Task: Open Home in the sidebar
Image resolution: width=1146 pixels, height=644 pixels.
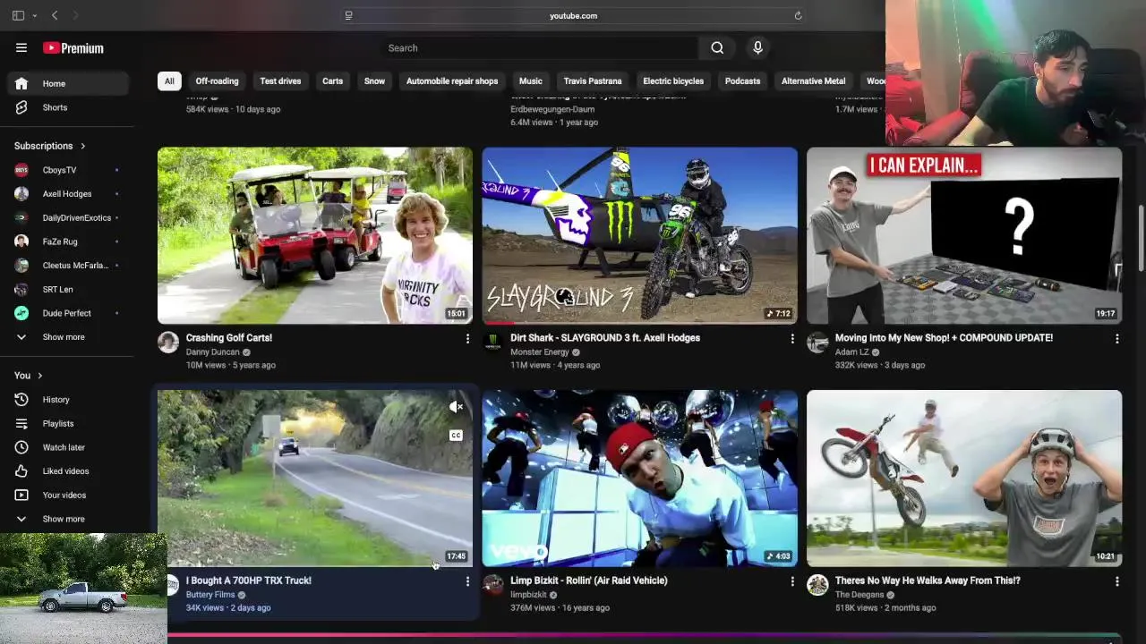Action: (68, 83)
